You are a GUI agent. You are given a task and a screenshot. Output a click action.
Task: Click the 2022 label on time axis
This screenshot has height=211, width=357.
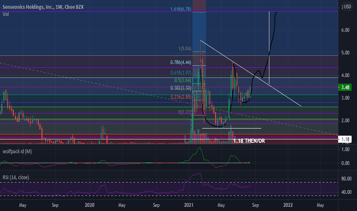[288, 205]
